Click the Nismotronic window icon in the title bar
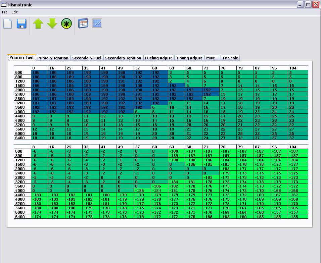The width and height of the screenshot is (321, 263). click(4, 4)
